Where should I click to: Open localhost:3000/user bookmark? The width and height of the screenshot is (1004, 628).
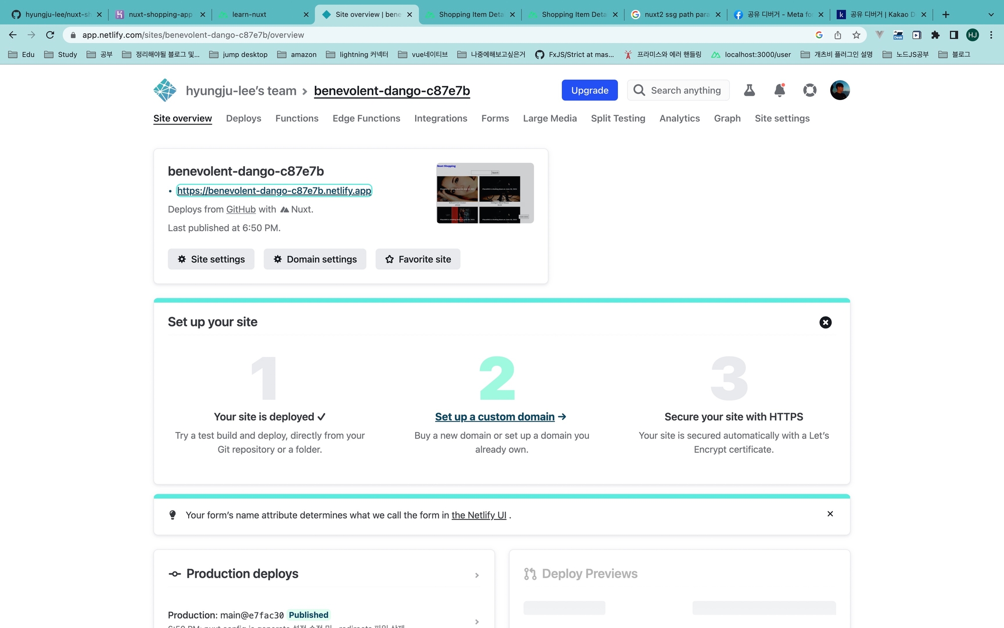751,54
